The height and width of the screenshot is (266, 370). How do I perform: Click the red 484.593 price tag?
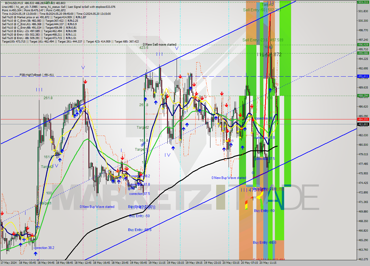coord(363,119)
